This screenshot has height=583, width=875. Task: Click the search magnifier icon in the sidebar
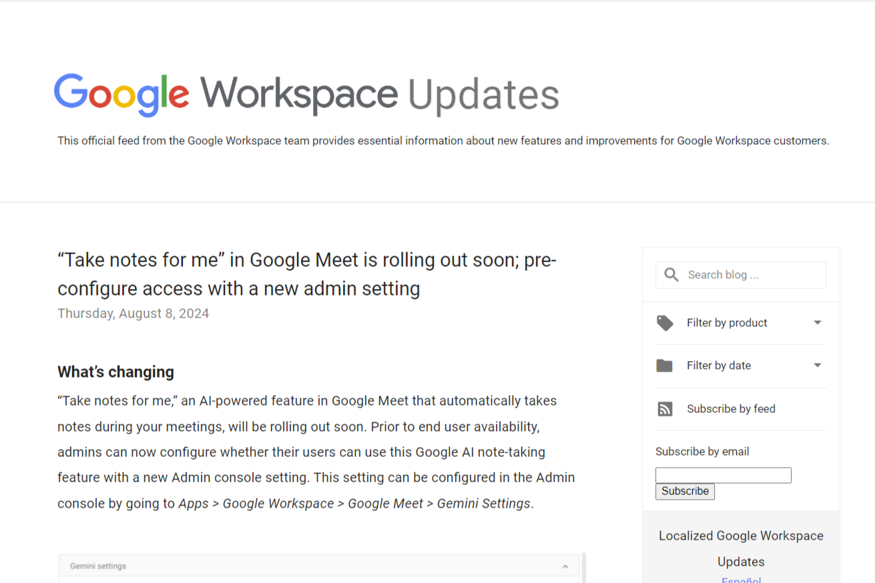pos(671,274)
